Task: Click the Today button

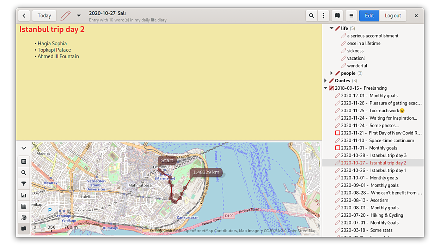Action: tap(44, 15)
